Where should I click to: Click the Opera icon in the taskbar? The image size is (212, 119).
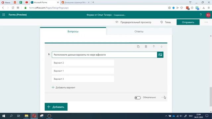click(x=34, y=116)
